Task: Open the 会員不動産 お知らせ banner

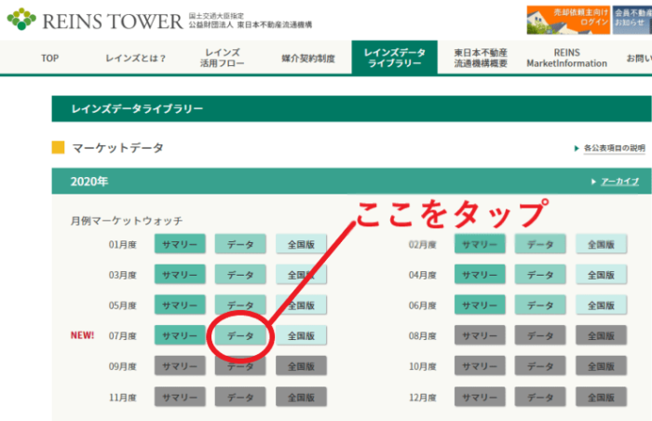Action: coord(632,20)
